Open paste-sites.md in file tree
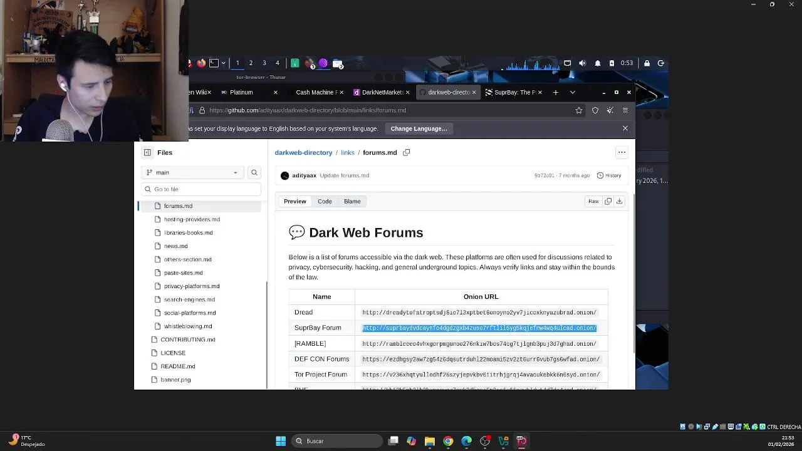Viewport: 802px width, 451px height. [x=183, y=272]
